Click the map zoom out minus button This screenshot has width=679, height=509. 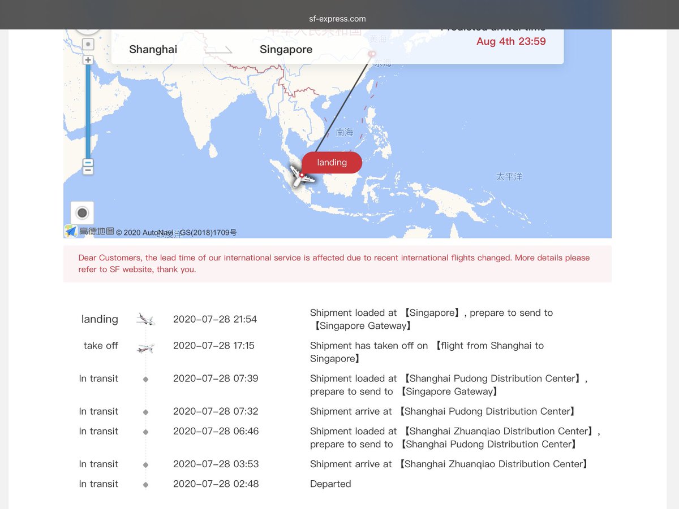88,171
